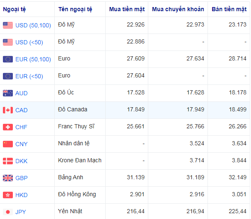
Task: Open the JPY currency link
Action: pyautogui.click(x=21, y=212)
